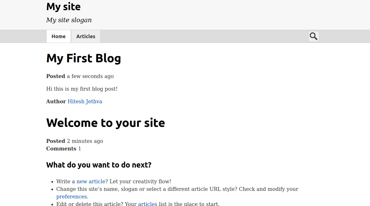
Task: Open the search magnifier icon
Action: point(314,36)
